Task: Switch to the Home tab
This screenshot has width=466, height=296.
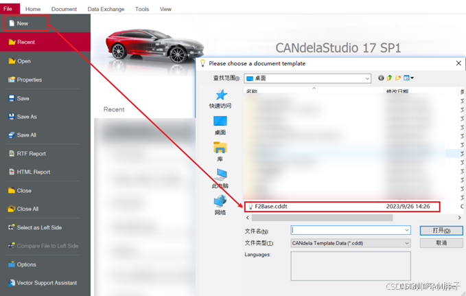Action: click(x=33, y=9)
